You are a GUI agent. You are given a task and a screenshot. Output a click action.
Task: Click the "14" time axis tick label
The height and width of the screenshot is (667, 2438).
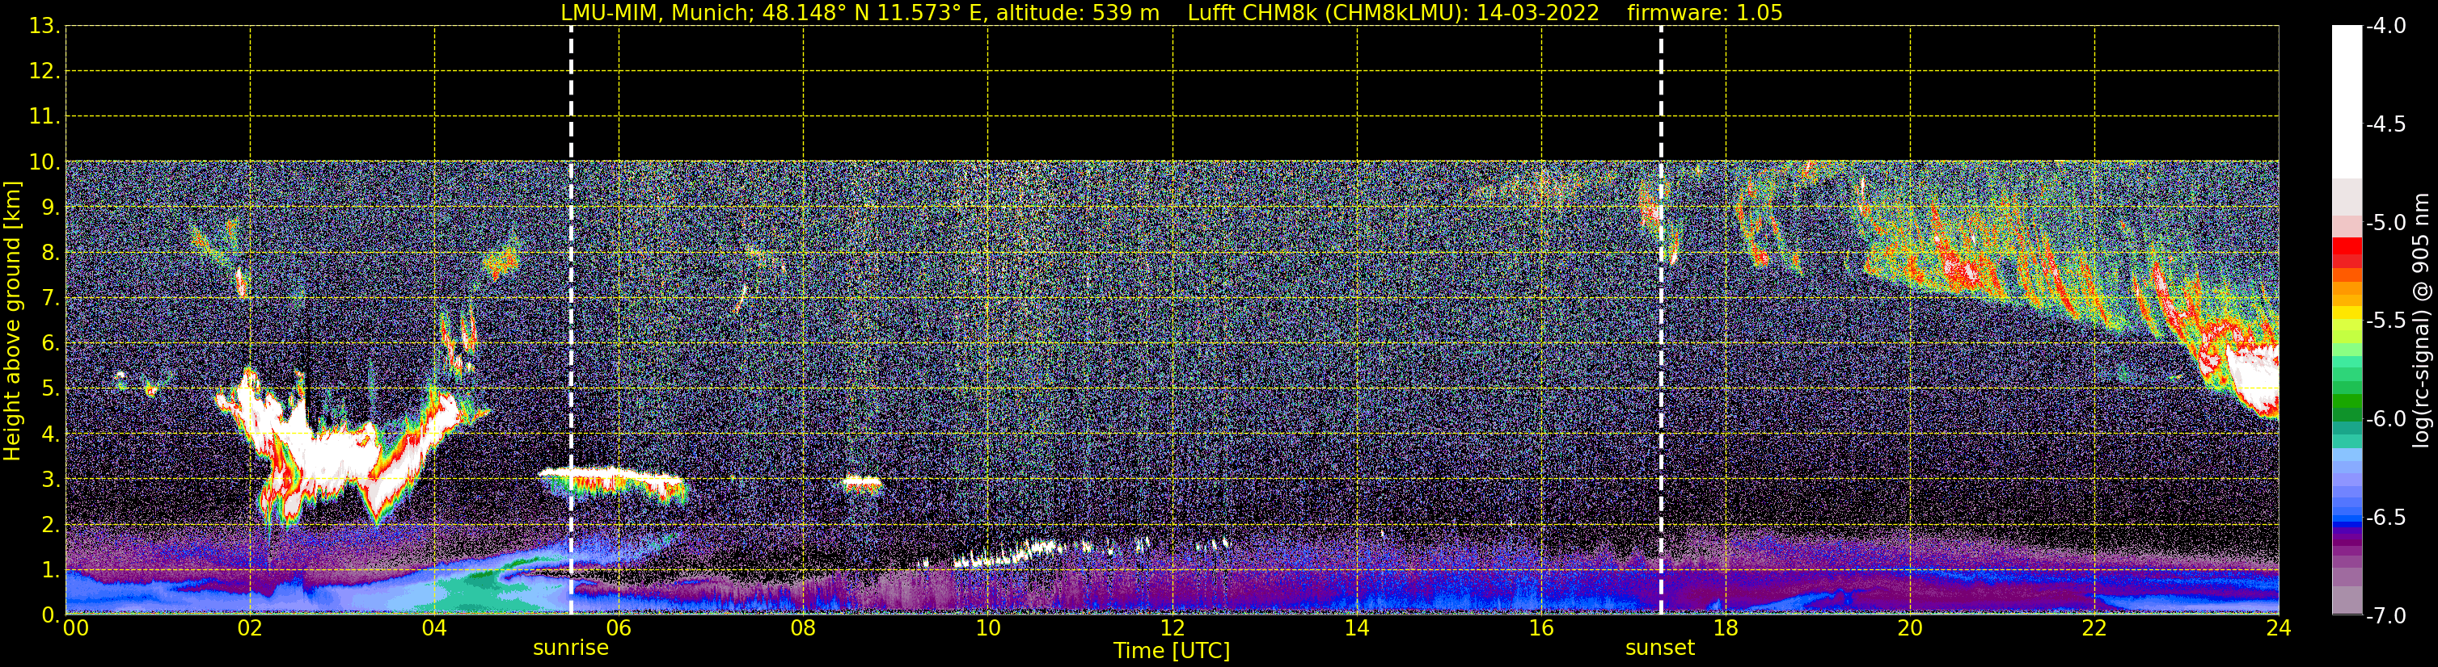click(1357, 628)
